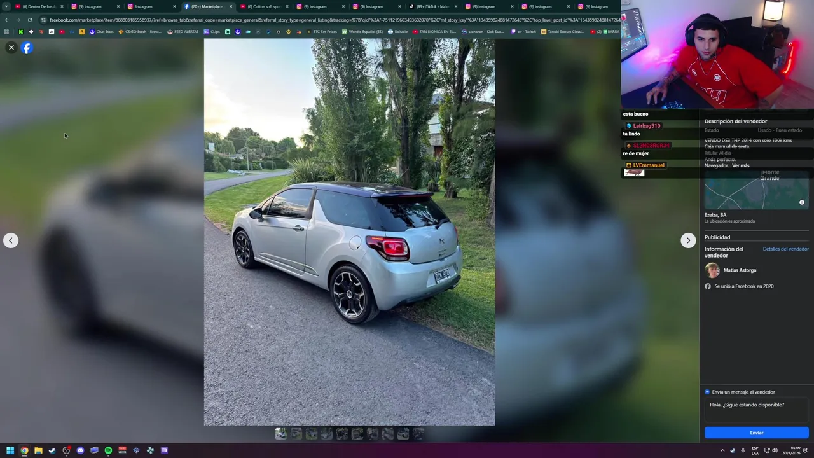This screenshot has height=458, width=814.
Task: Open the Boludle bookmark
Action: 398,31
